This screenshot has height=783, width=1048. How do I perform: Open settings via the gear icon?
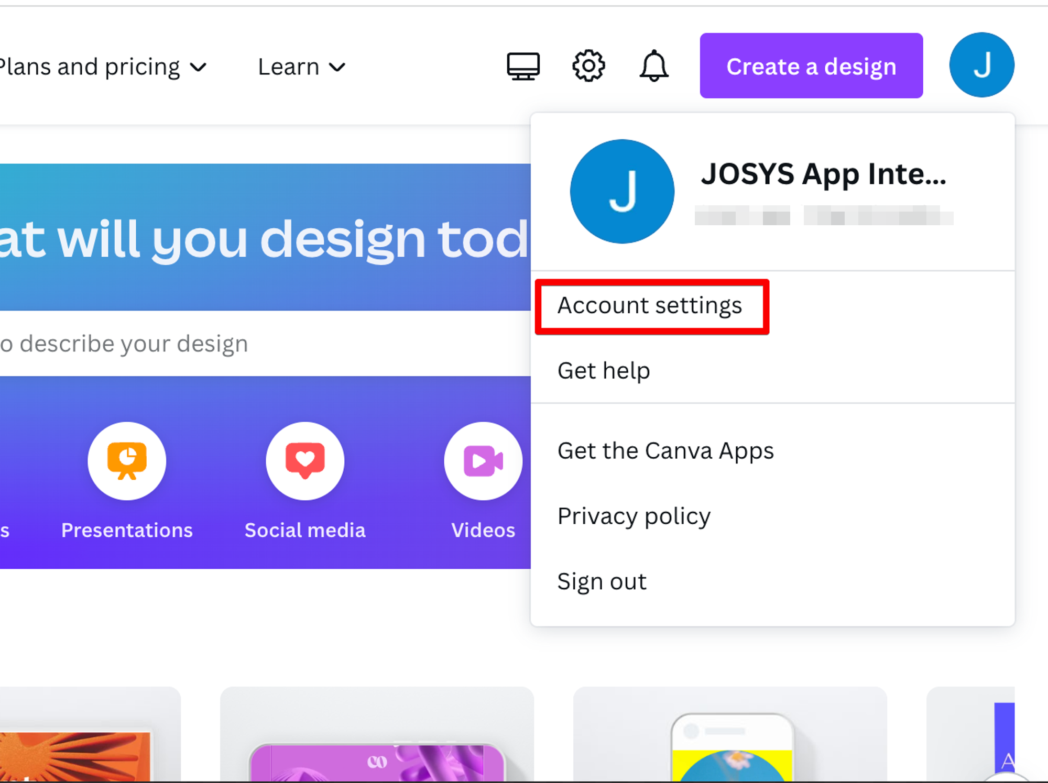pyautogui.click(x=588, y=66)
